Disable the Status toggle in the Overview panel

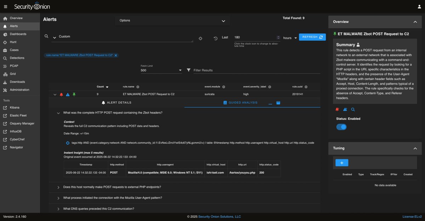(x=341, y=126)
